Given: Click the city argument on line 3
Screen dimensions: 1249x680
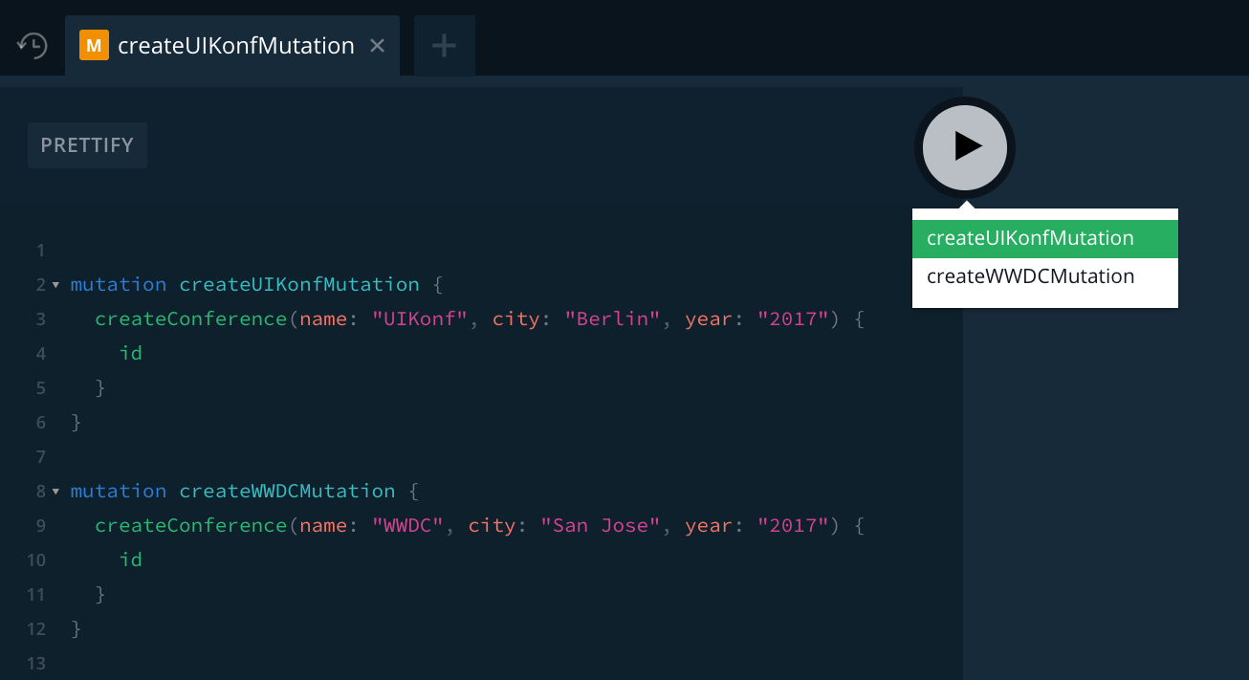Looking at the screenshot, I should tap(516, 318).
